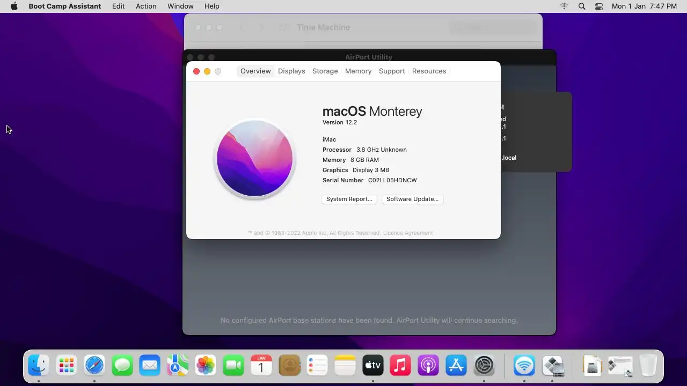
Task: Open Launchpad in the Dock
Action: point(67,366)
